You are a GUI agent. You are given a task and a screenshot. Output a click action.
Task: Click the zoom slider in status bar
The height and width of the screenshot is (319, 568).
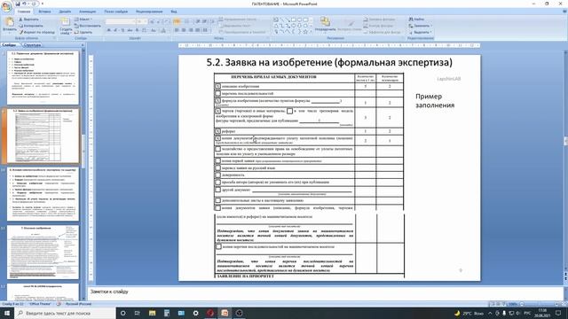540,304
